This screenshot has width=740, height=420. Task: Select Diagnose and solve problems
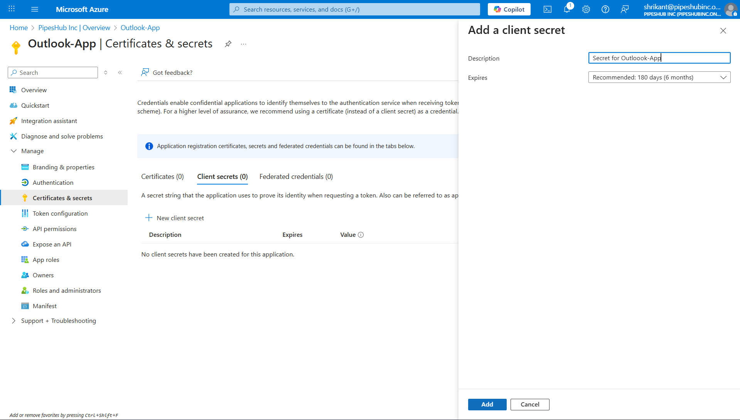[x=62, y=136]
